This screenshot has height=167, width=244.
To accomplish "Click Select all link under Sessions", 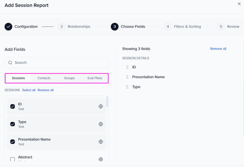I will (29, 90).
